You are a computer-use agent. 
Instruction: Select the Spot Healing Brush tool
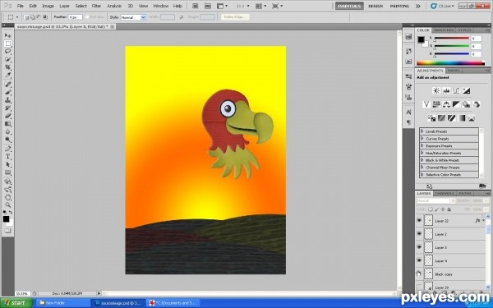pyautogui.click(x=8, y=85)
